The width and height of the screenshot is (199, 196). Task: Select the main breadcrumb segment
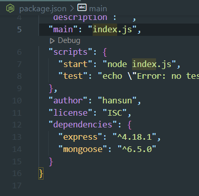click(98, 9)
